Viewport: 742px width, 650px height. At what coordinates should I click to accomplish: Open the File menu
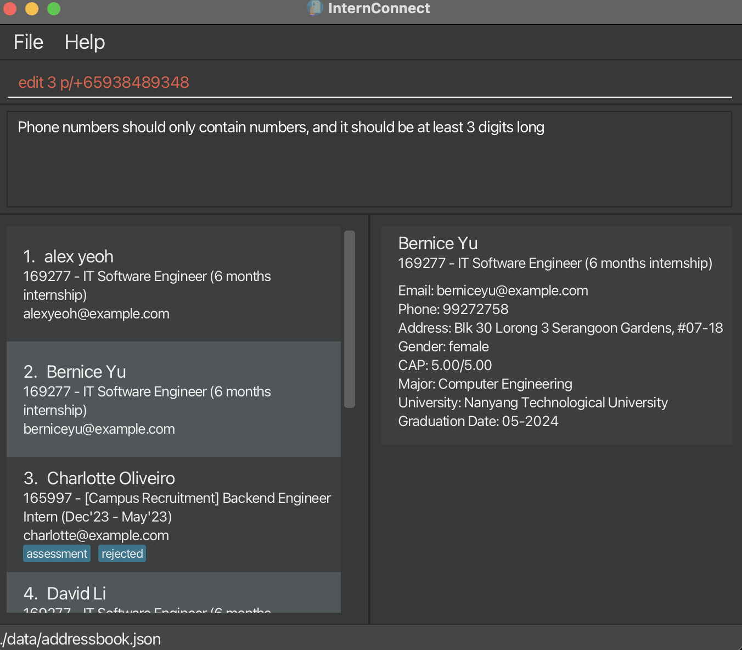[x=29, y=42]
